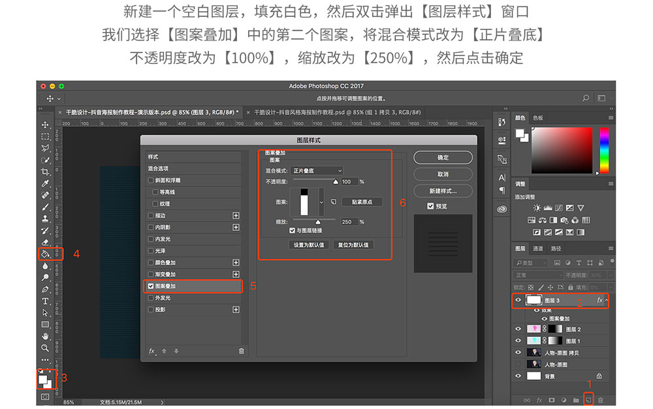Switch to the 抖音风格海报制作教程.psd document tab
The height and width of the screenshot is (409, 653).
[x=338, y=112]
